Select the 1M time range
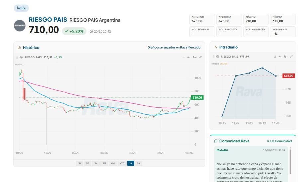Viewport: 299px width, 182px height. point(96,163)
